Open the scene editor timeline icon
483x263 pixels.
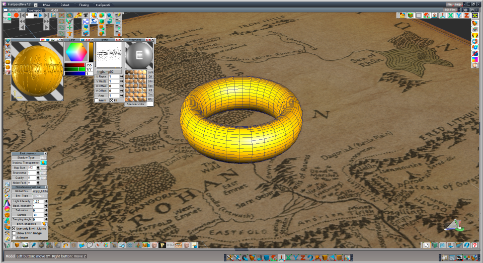(x=53, y=15)
